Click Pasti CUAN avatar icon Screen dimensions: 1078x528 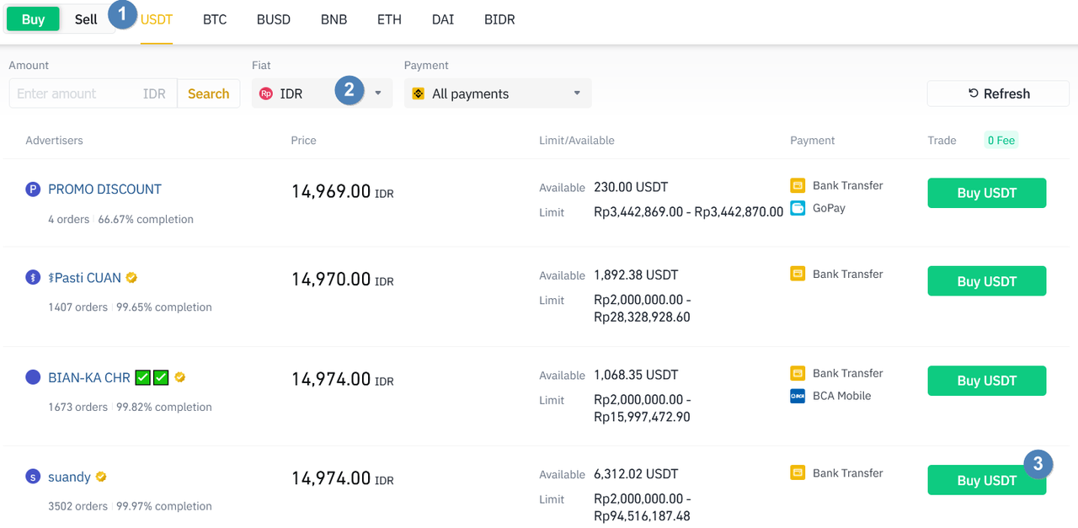(x=33, y=277)
